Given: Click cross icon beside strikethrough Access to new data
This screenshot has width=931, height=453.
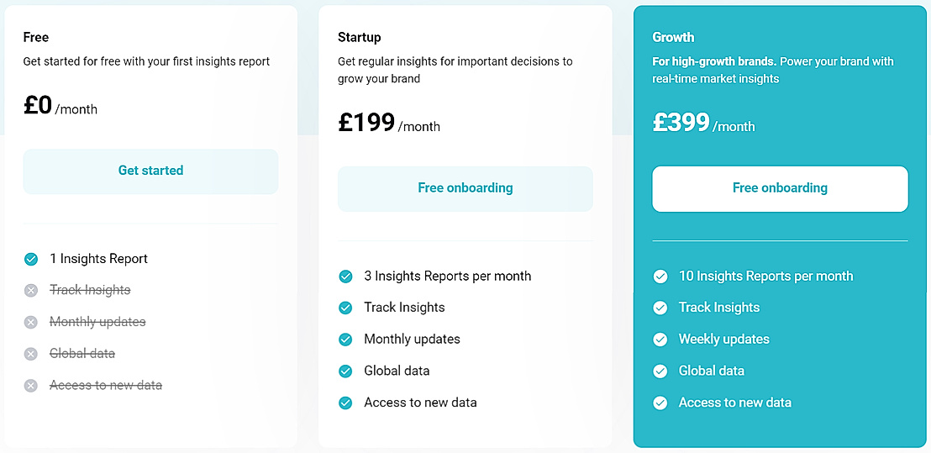Looking at the screenshot, I should point(31,386).
